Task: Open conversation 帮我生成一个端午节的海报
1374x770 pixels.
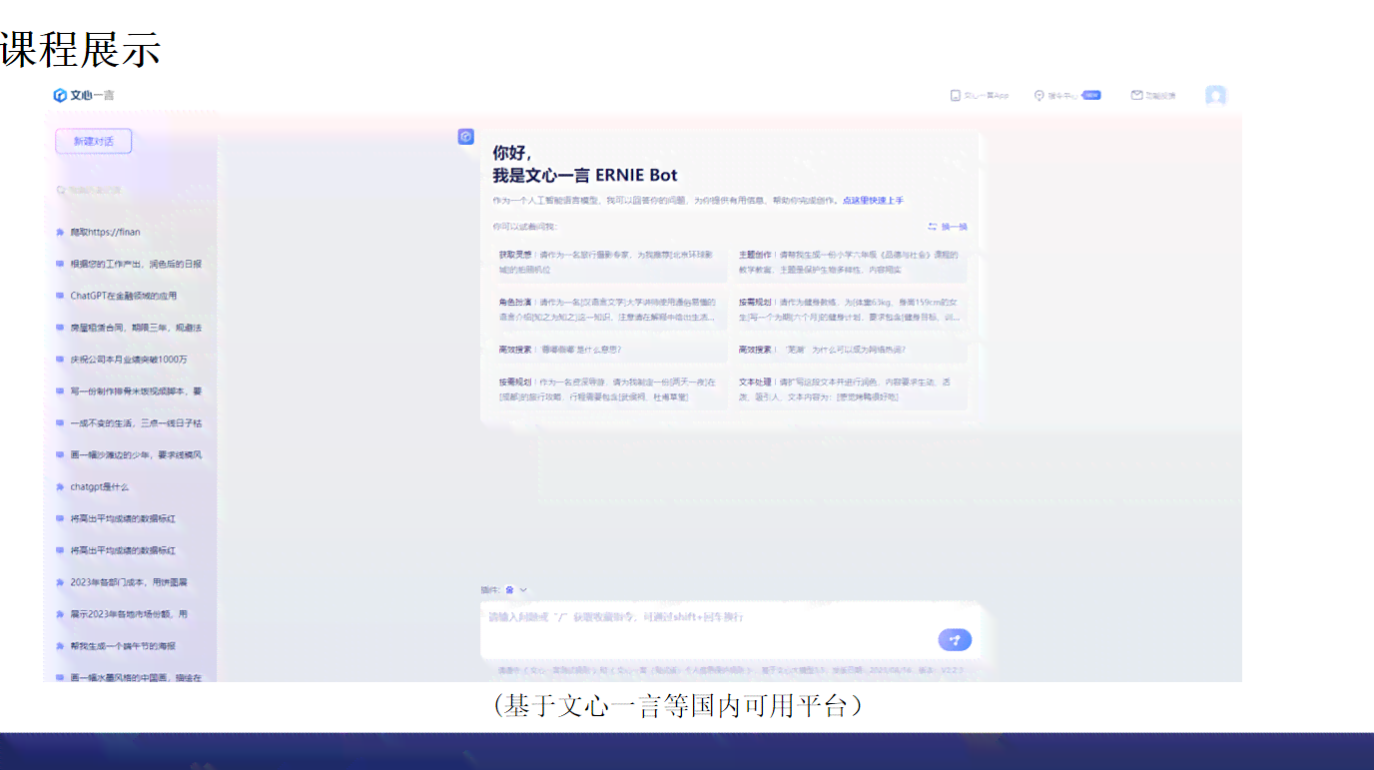Action: [x=123, y=646]
